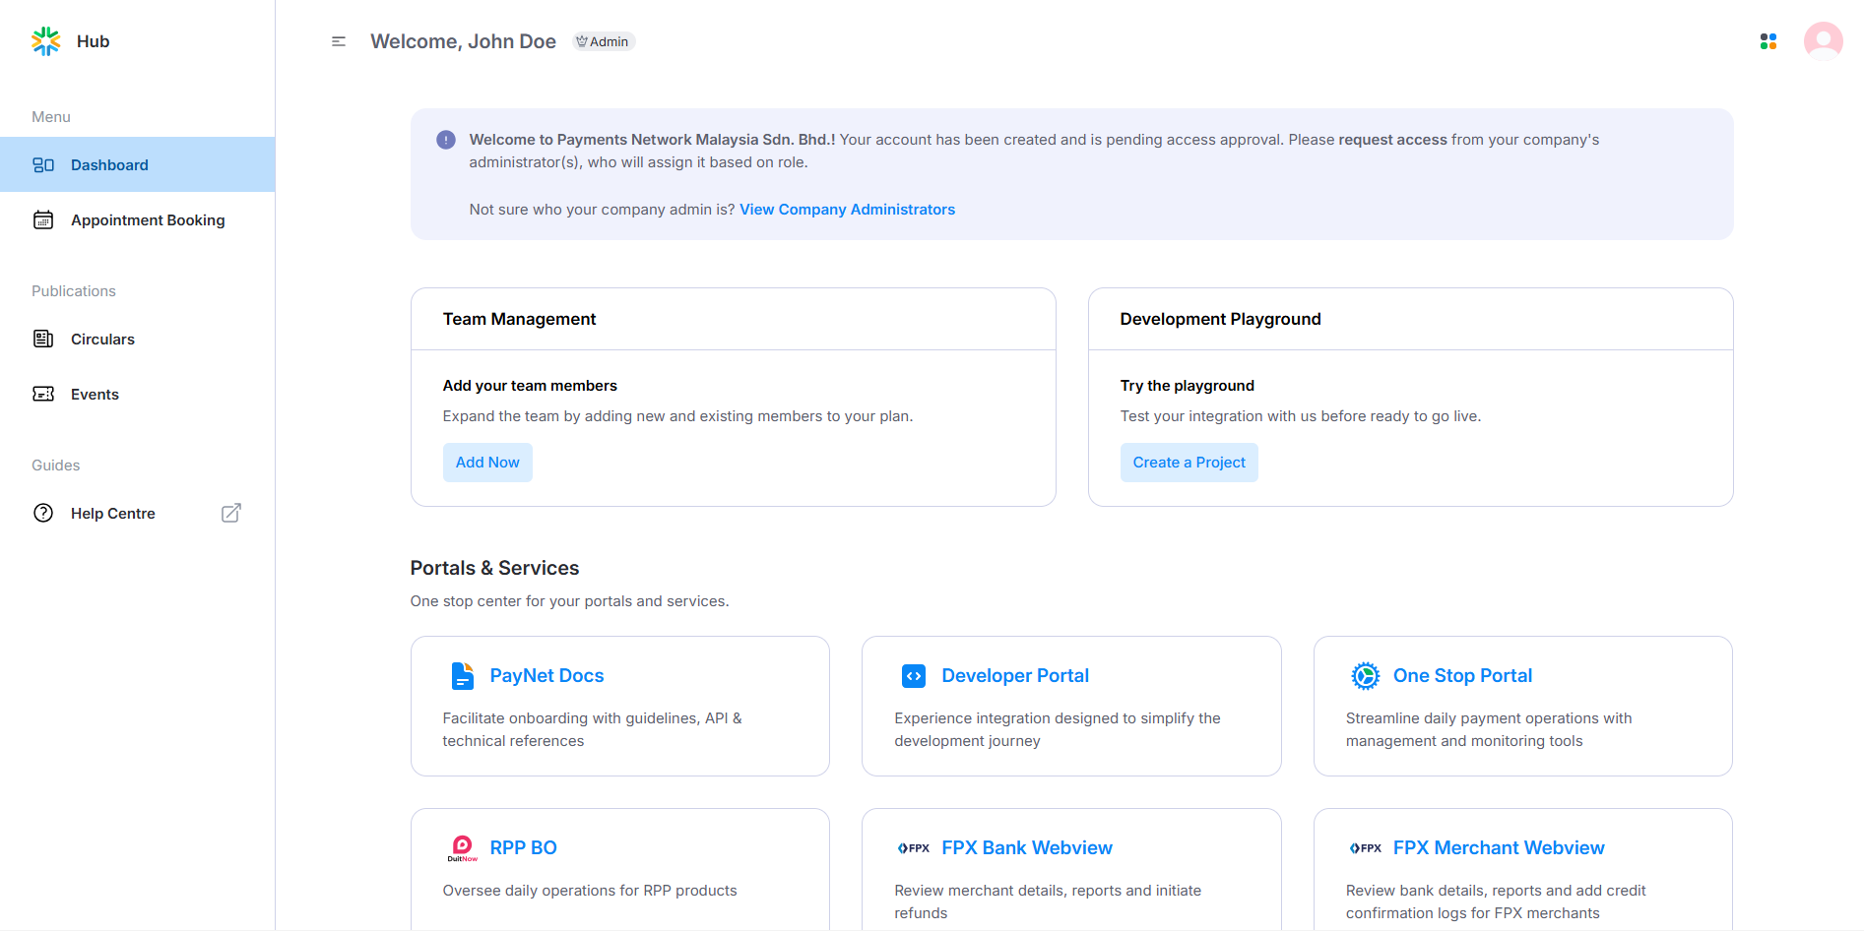1864x931 pixels.
Task: Click the Help Centre external link icon
Action: tap(231, 514)
